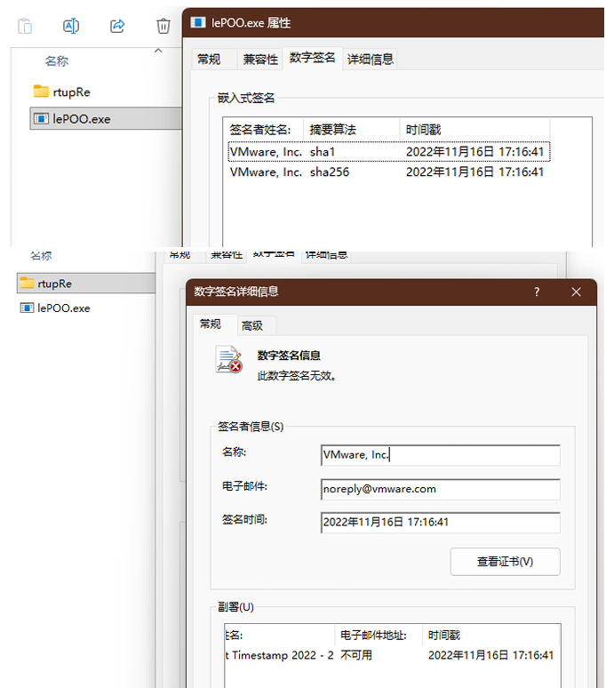Viewport: 606px width, 688px height.
Task: Click the share icon in the toolbar
Action: [117, 26]
